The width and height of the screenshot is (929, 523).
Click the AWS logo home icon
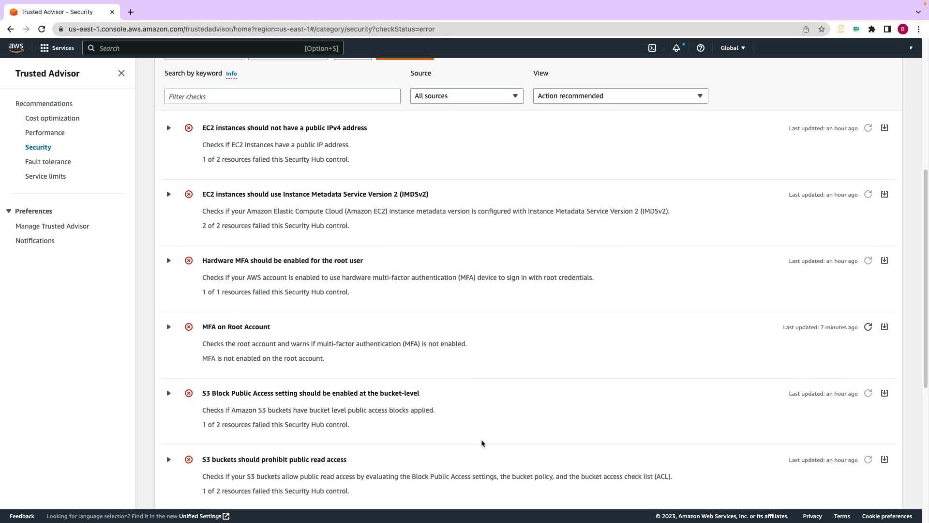[x=16, y=48]
